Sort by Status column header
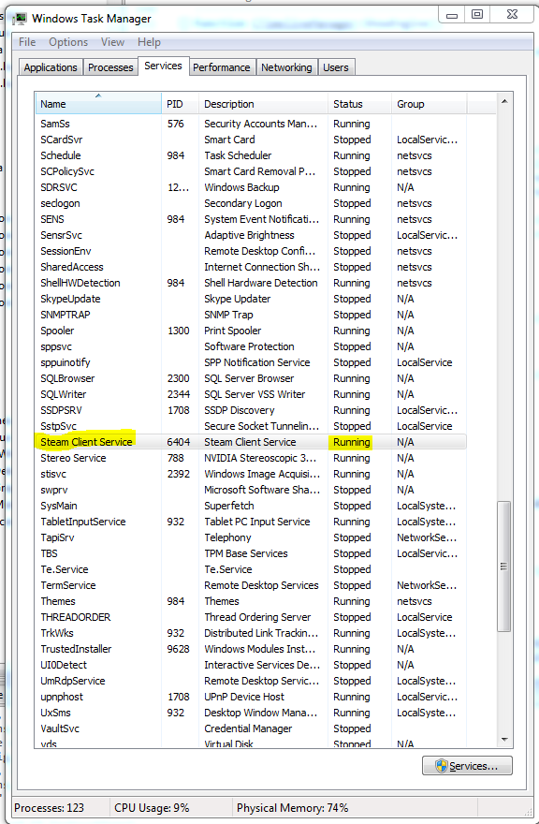Screen dimensions: 539x824 [359, 104]
